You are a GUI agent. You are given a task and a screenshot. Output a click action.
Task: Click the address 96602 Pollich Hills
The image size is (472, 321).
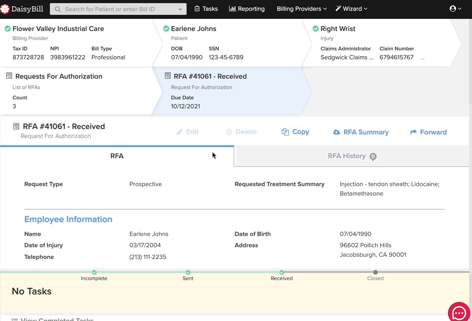pos(366,245)
